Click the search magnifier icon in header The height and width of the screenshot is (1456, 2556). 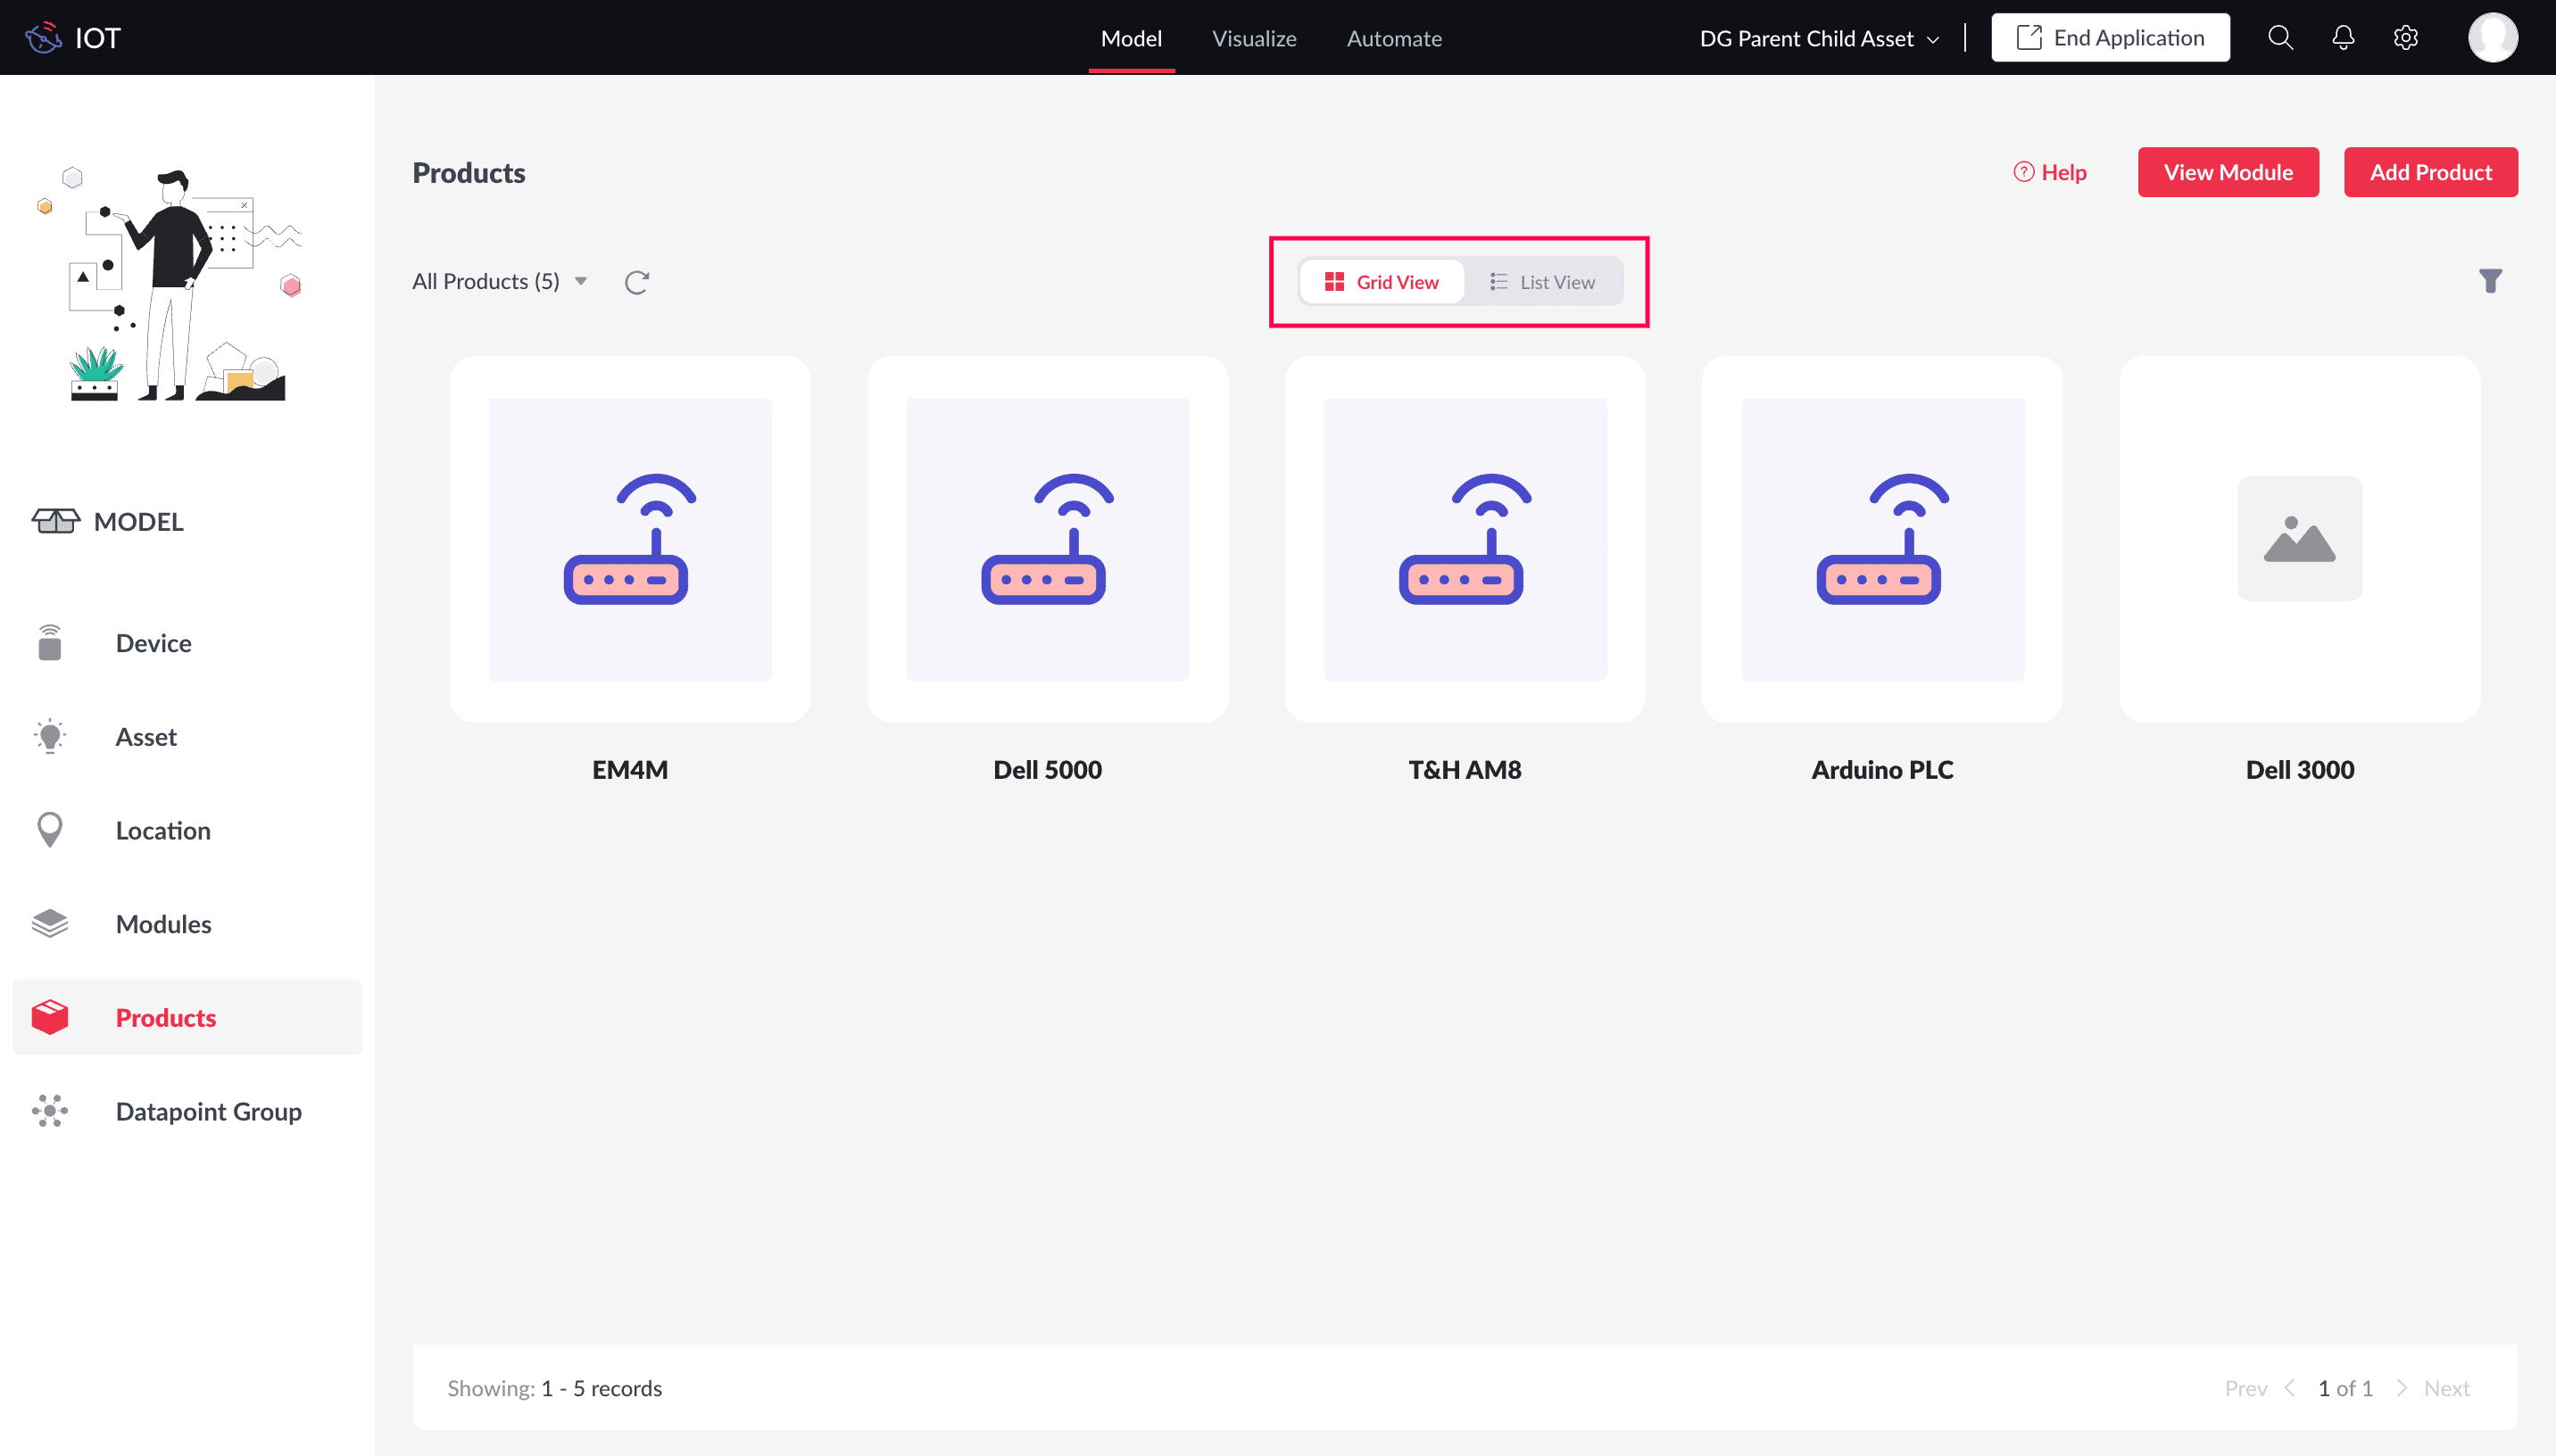click(x=2279, y=38)
